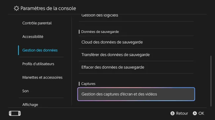Click the OK label at the bottom
Viewport: 215px width, 120px height.
[201, 113]
